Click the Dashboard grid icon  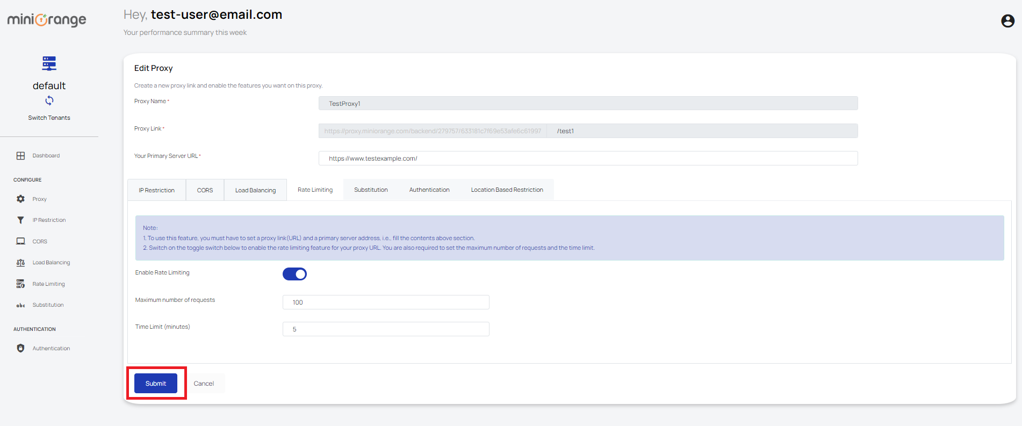(x=20, y=156)
